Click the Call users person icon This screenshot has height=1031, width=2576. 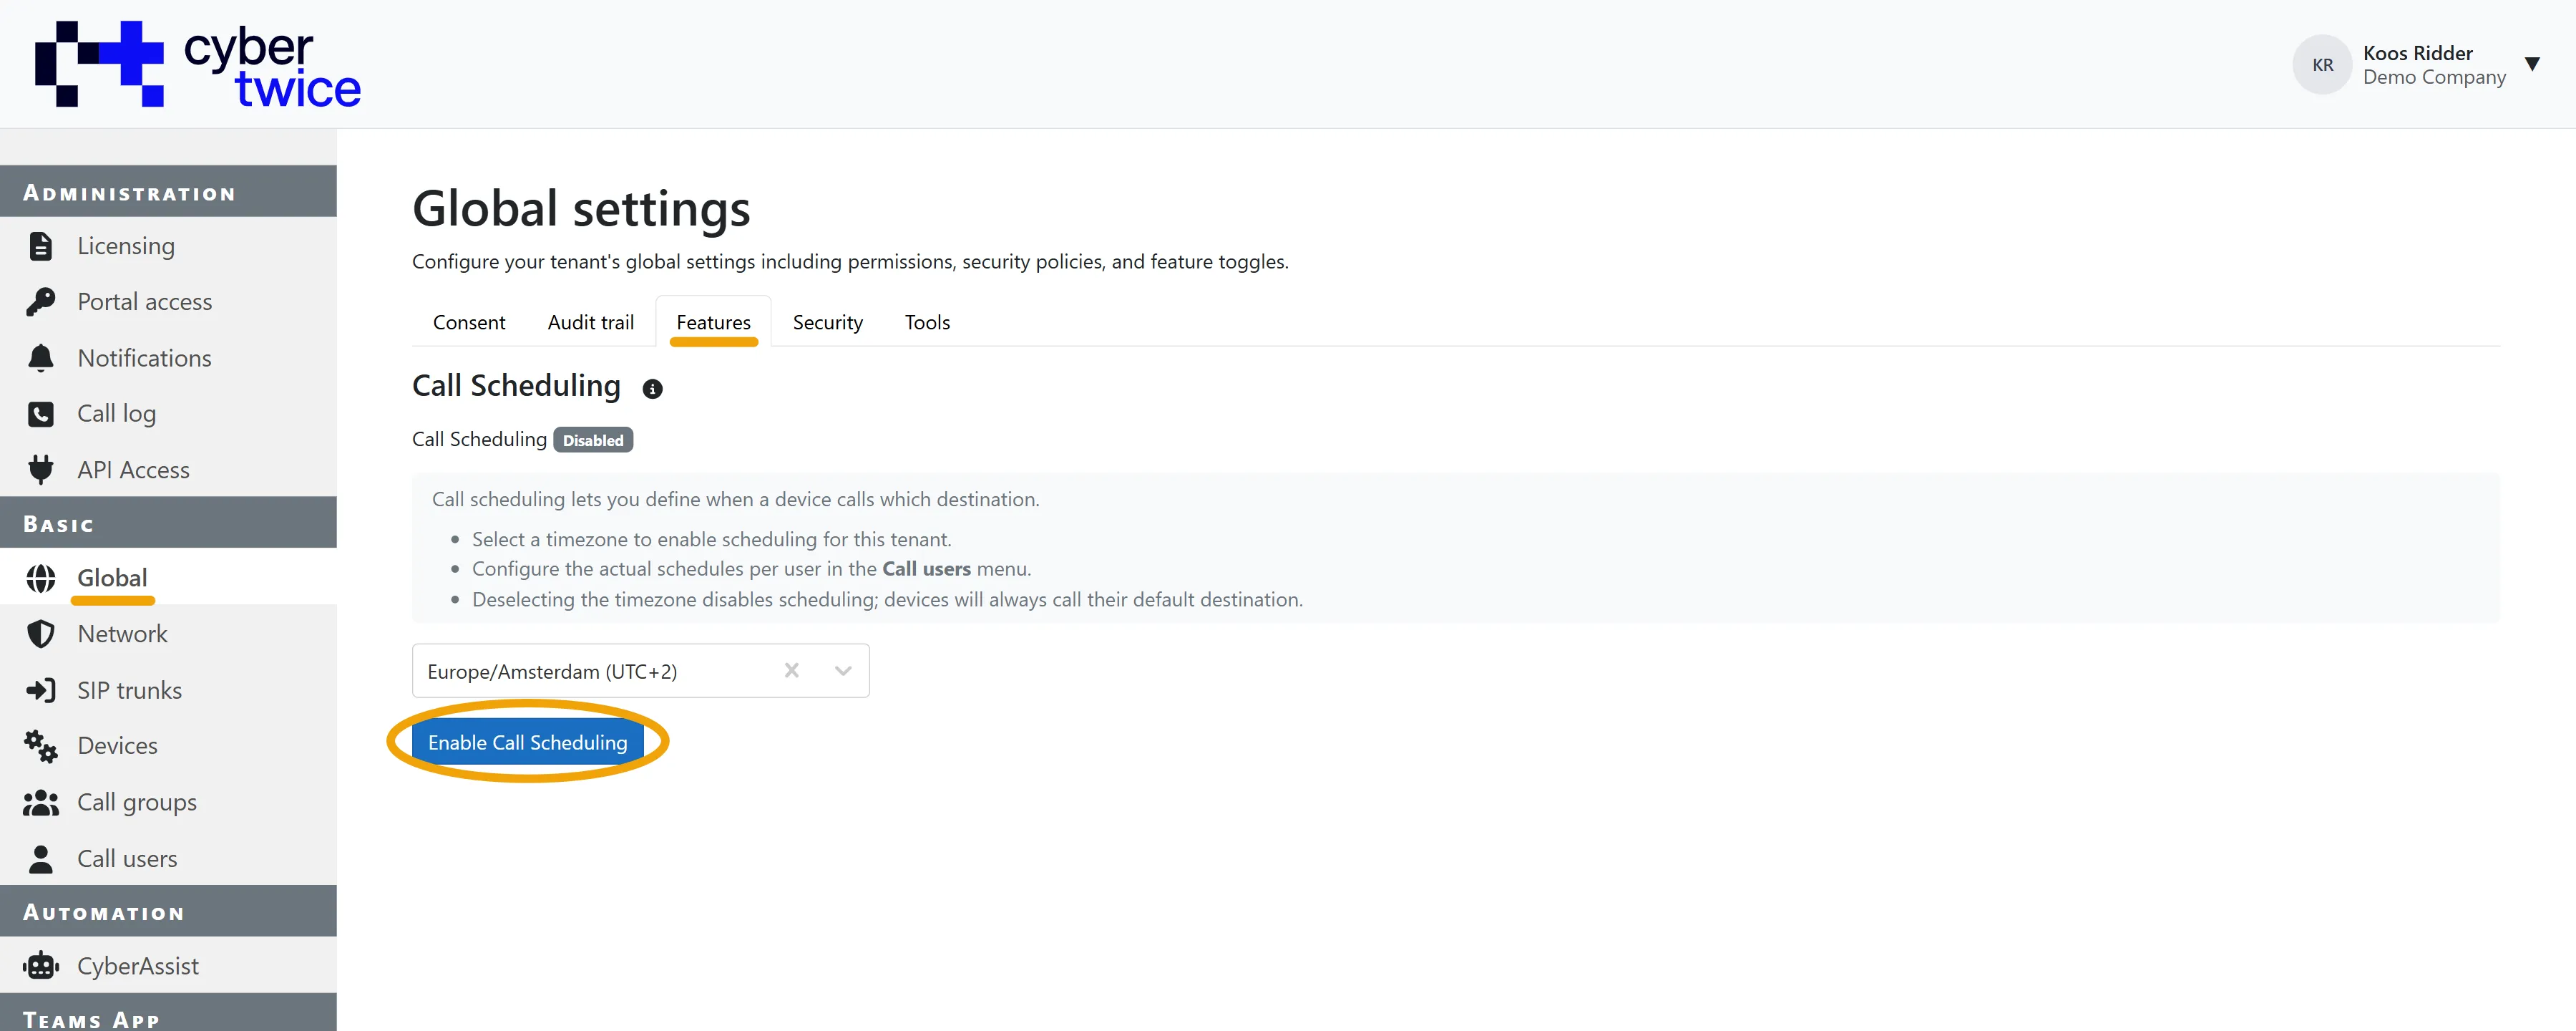click(40, 859)
